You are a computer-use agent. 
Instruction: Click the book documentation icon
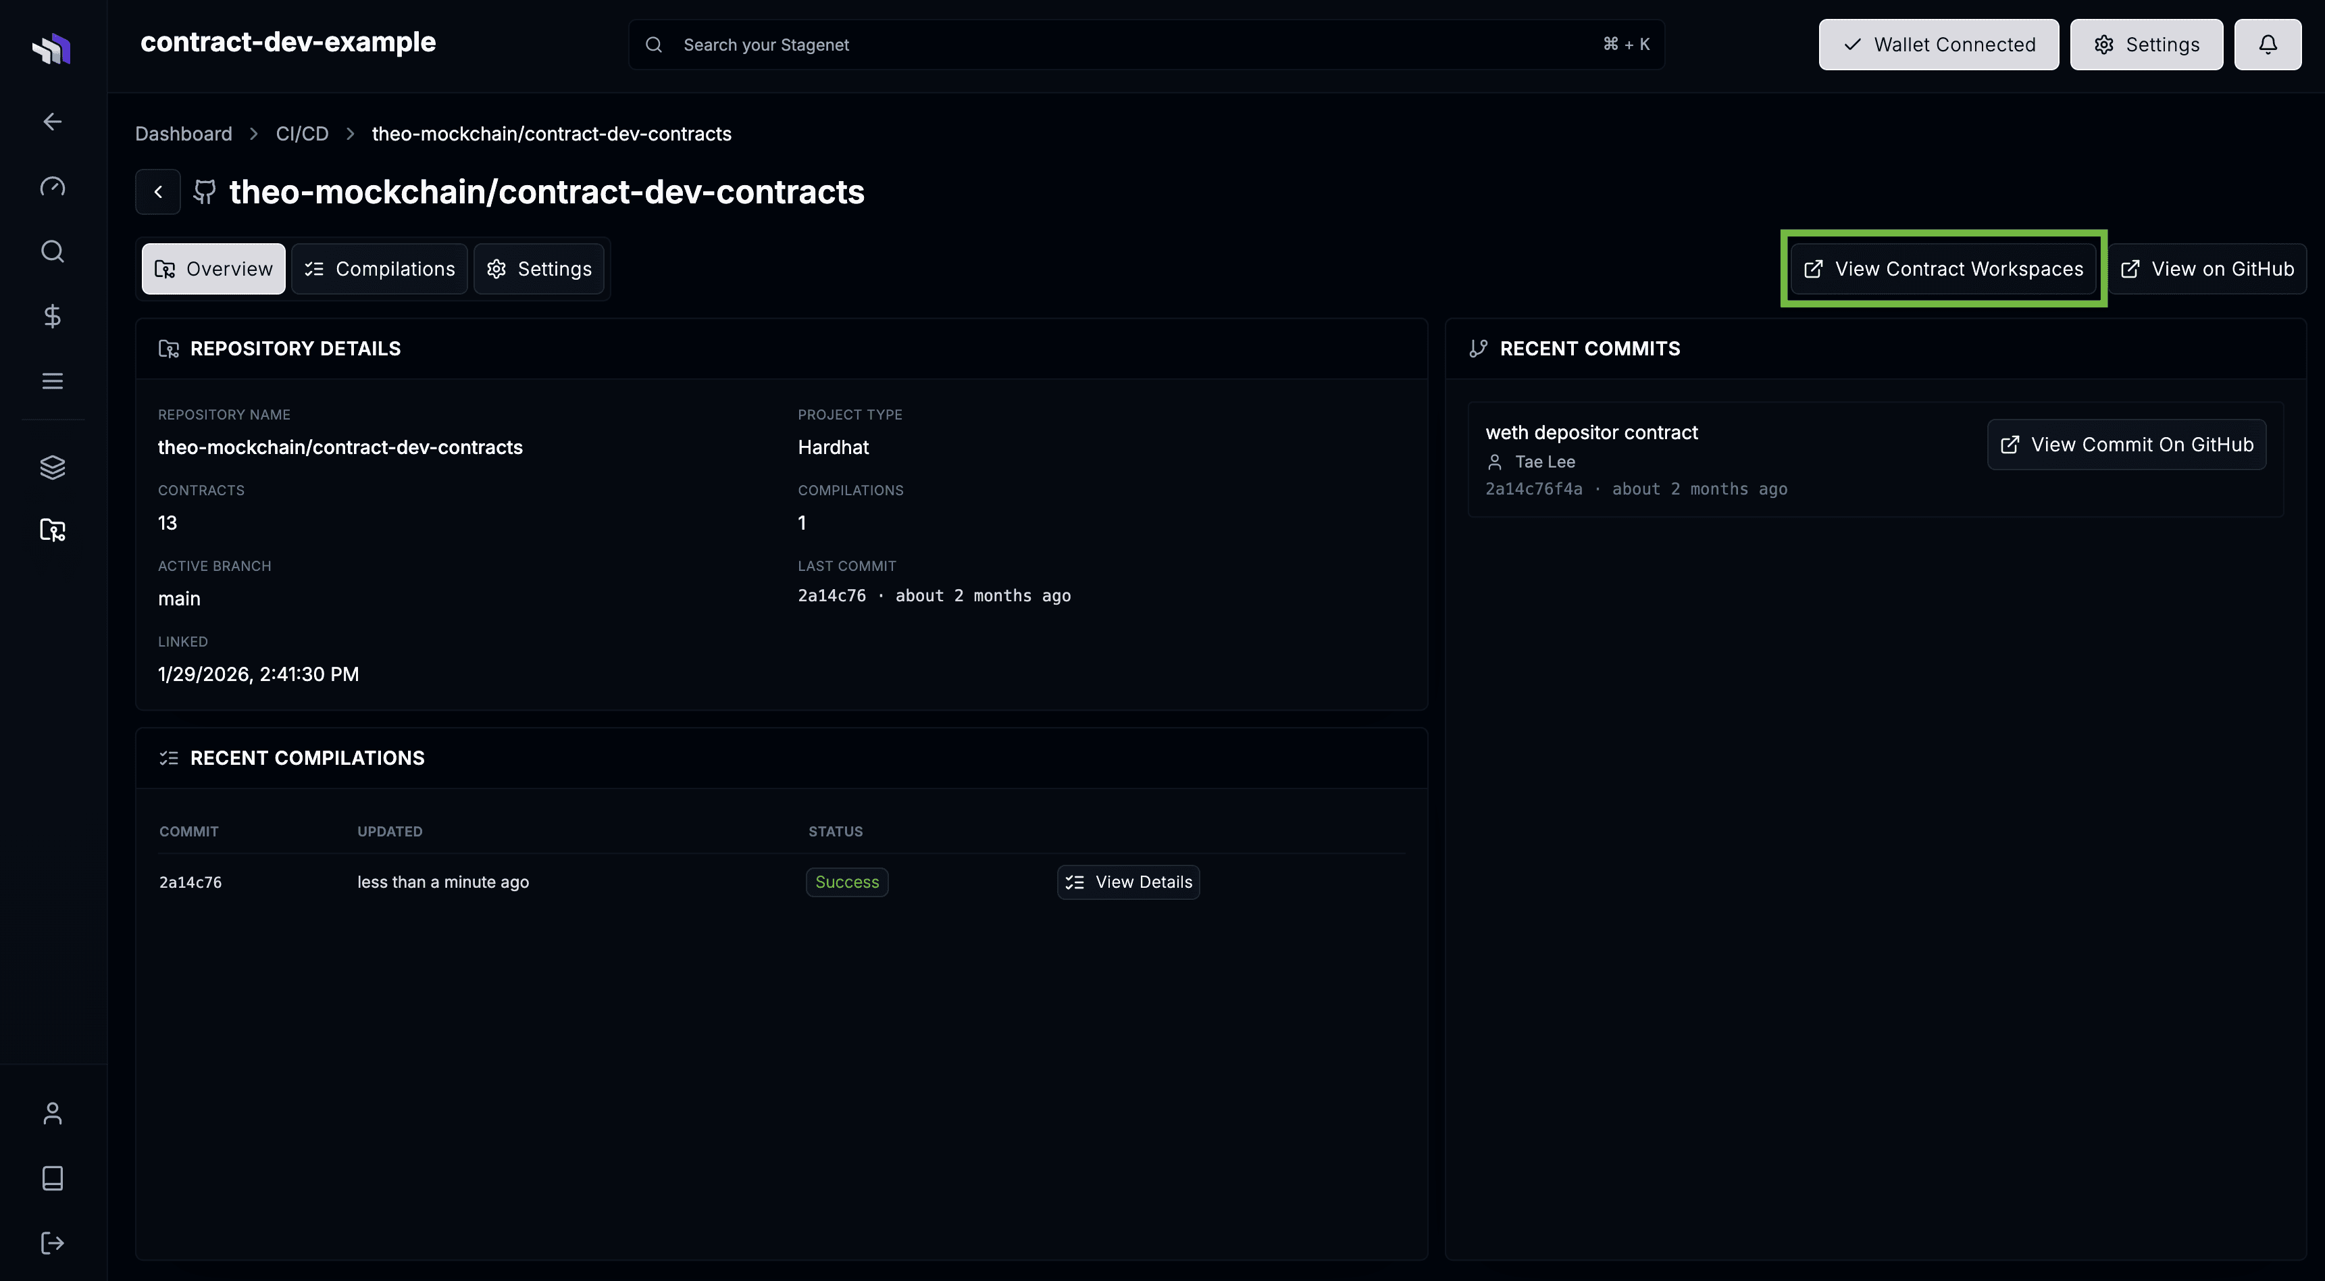click(x=52, y=1178)
